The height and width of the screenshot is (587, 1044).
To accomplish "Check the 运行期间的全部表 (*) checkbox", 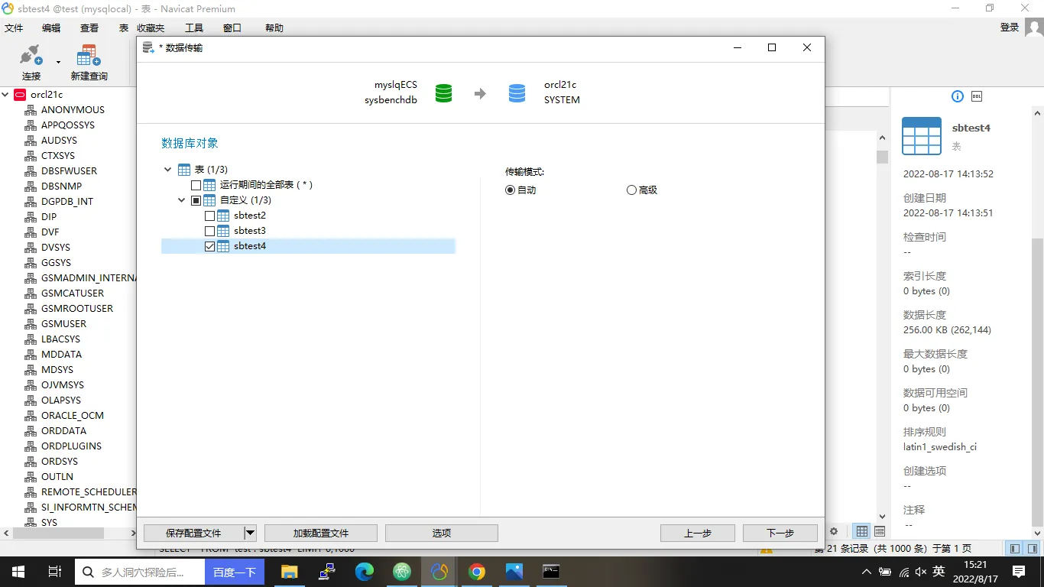I will point(196,185).
